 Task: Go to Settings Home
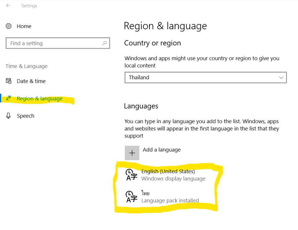(x=24, y=26)
